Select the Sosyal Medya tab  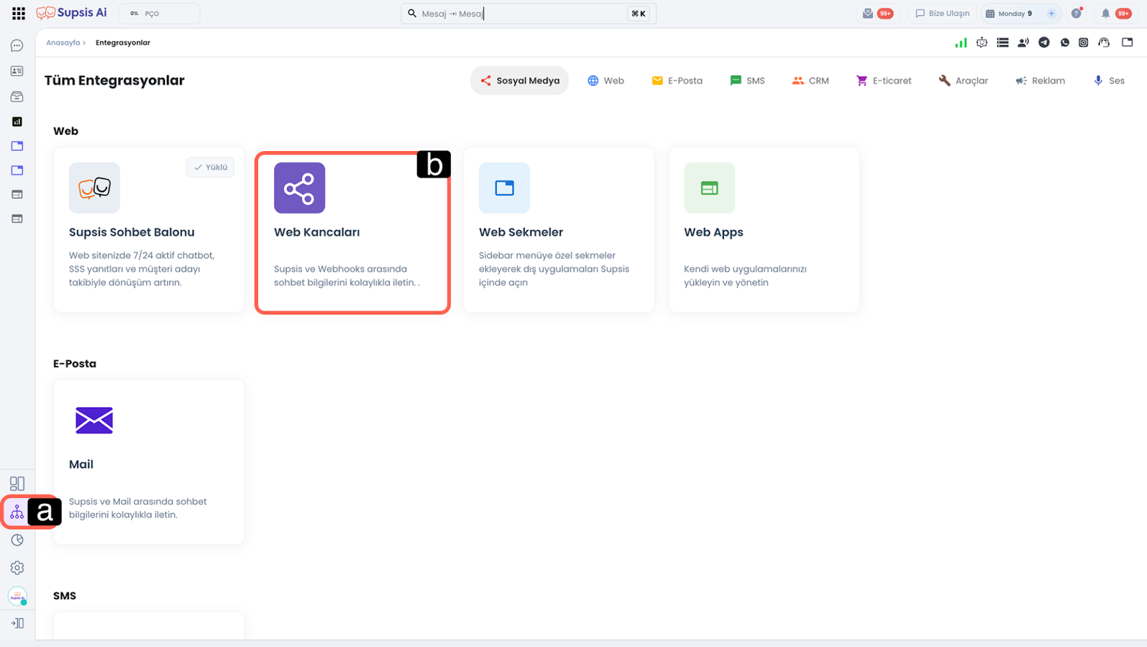[520, 81]
